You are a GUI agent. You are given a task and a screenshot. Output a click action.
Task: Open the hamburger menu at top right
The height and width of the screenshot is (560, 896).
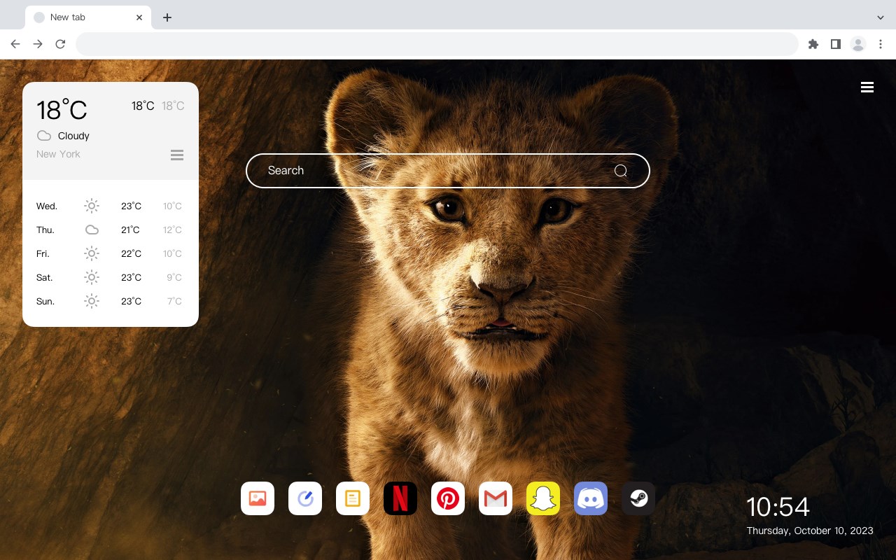(x=867, y=87)
